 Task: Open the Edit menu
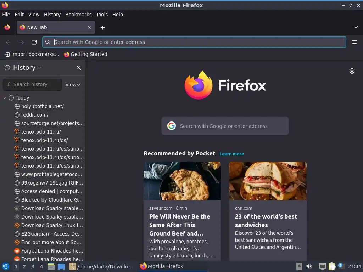pyautogui.click(x=19, y=15)
